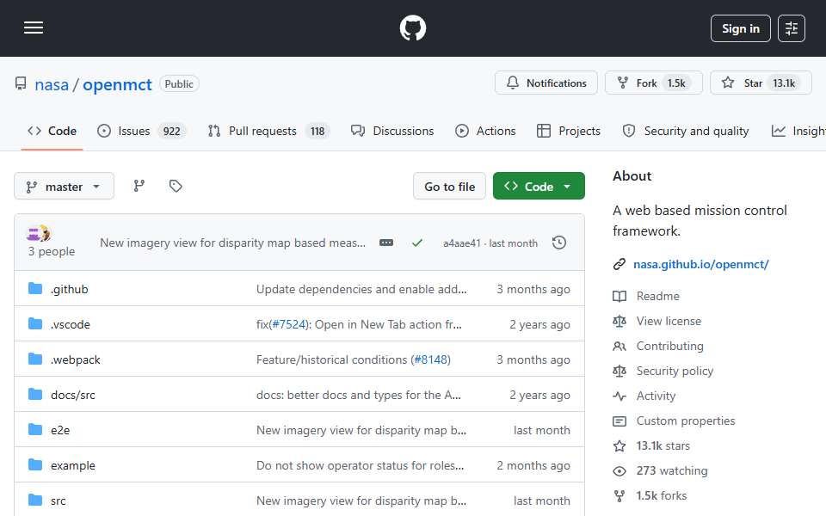826x516 pixels.
Task: Open the Contributing link
Action: 669,346
